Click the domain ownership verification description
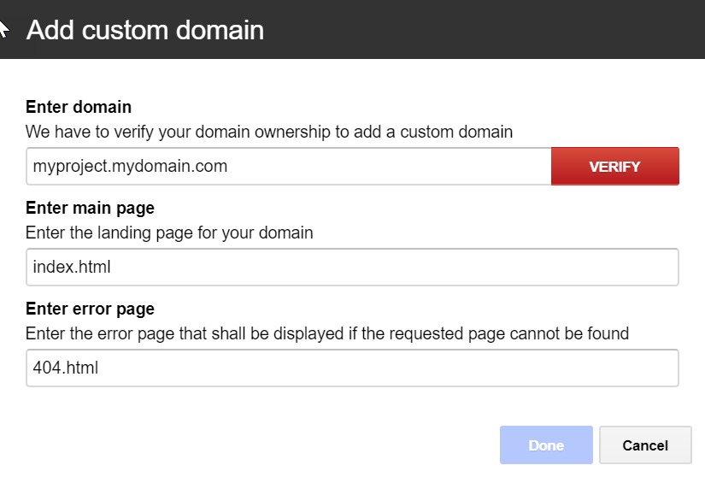The height and width of the screenshot is (477, 705). pos(269,132)
